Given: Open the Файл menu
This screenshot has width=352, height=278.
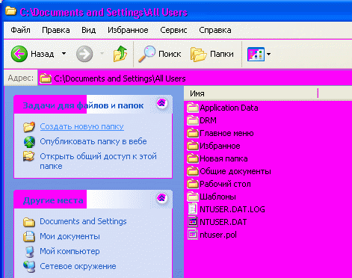Looking at the screenshot, I should (x=20, y=30).
